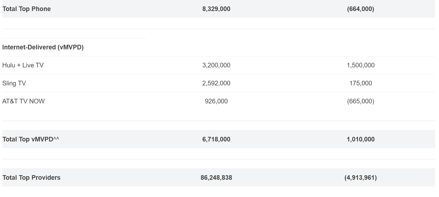Click the 926,000 AT&T TV NOW figure
This screenshot has height=197, width=439.
216,101
